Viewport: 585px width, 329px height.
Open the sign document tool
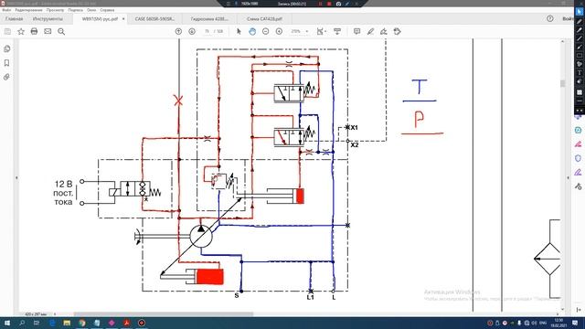pyautogui.click(x=384, y=31)
